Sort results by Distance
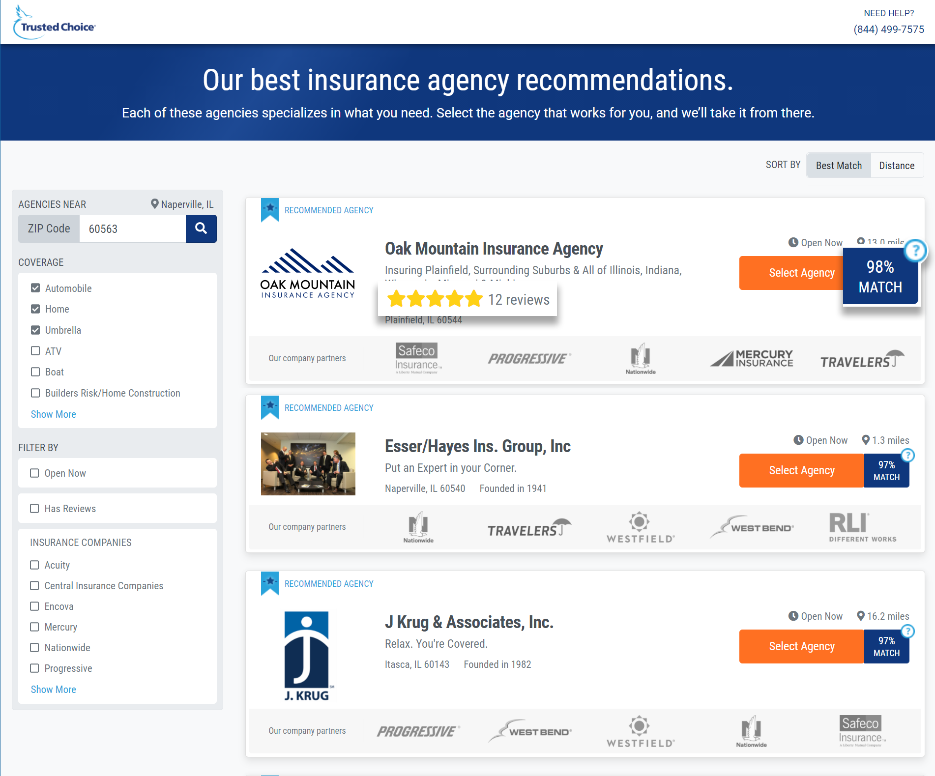Image resolution: width=935 pixels, height=776 pixels. click(897, 166)
